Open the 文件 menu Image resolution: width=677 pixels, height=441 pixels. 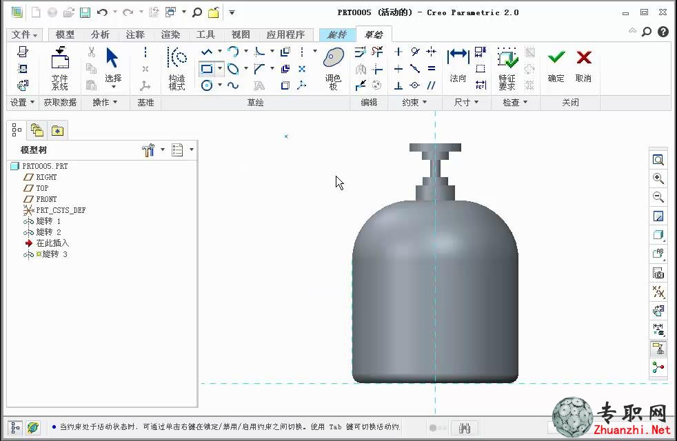24,34
